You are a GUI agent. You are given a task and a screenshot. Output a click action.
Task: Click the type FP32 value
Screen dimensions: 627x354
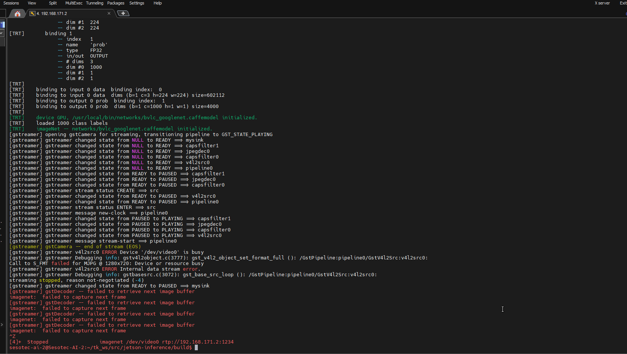point(96,50)
